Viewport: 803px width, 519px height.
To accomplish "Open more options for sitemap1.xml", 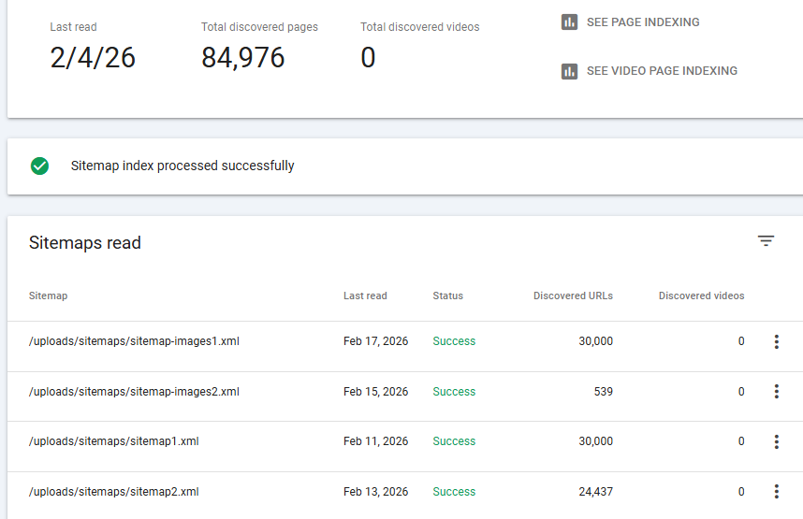I will pos(776,441).
